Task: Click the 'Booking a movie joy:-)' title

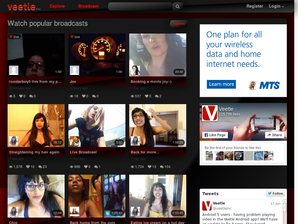Action: (151, 82)
